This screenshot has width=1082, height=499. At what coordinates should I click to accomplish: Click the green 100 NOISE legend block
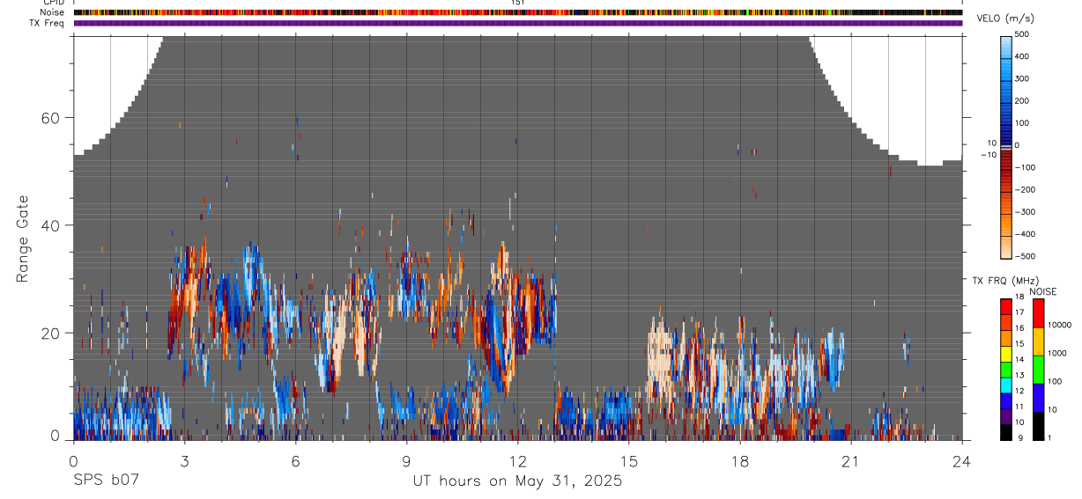[x=1038, y=370]
